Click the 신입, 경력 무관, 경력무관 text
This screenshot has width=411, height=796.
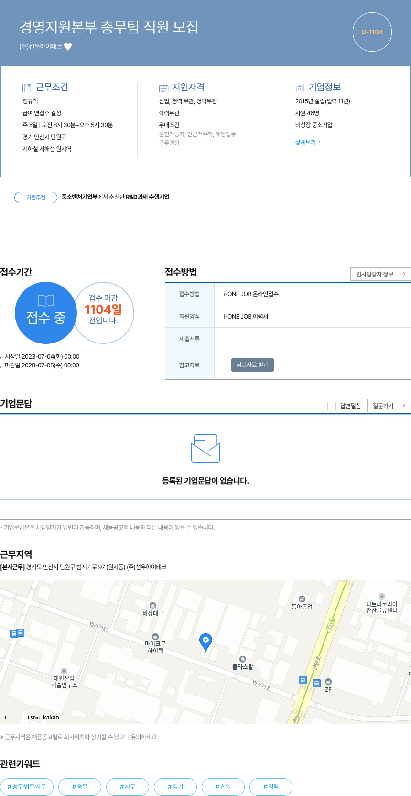(188, 101)
